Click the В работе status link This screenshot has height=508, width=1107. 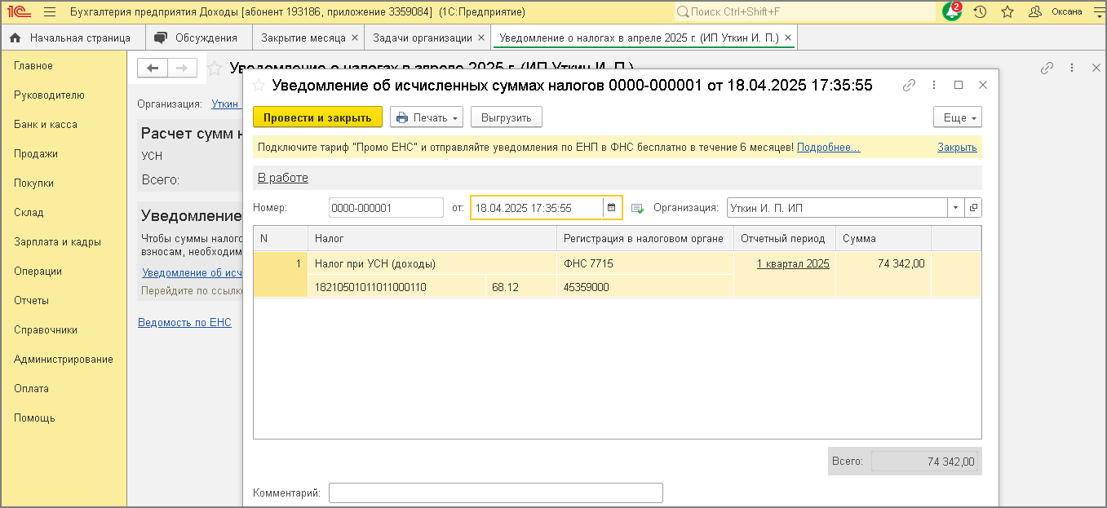pyautogui.click(x=283, y=178)
